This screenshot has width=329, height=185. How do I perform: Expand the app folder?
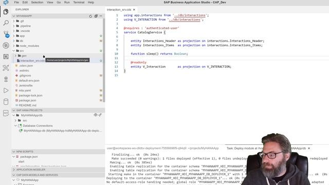14,36
